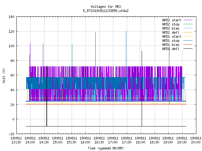Click the y-axis value 140
This screenshot has height=151, width=202.
click(11, 17)
